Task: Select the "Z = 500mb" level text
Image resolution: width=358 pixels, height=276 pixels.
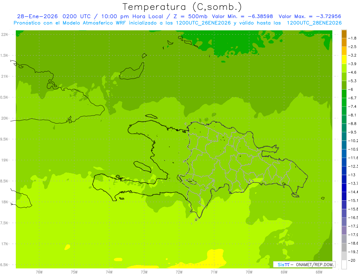Action: pyautogui.click(x=191, y=16)
